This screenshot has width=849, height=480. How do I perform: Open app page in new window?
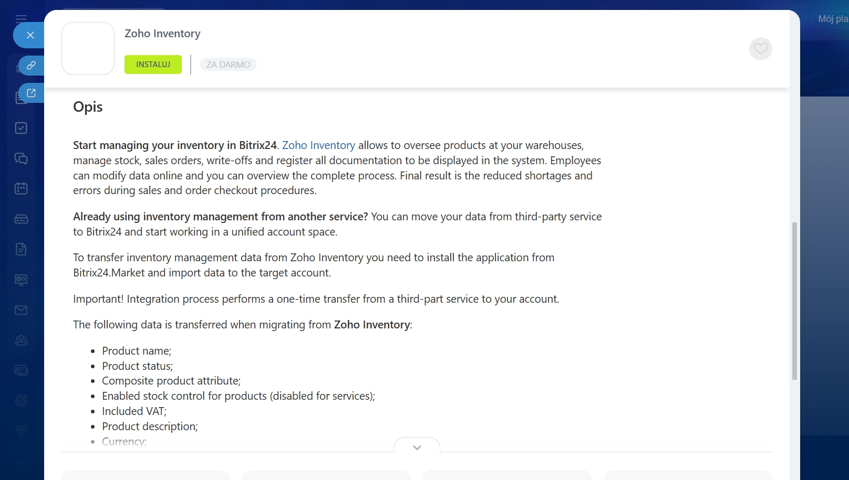point(31,93)
